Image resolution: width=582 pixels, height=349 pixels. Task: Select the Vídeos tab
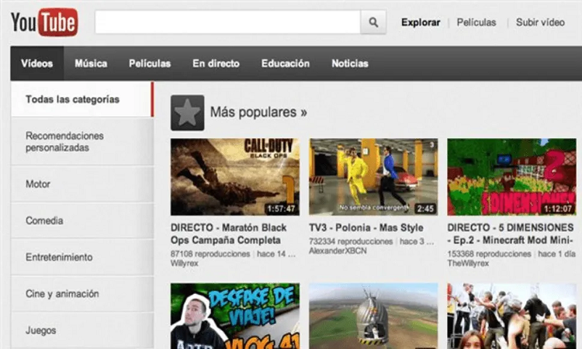[37, 64]
